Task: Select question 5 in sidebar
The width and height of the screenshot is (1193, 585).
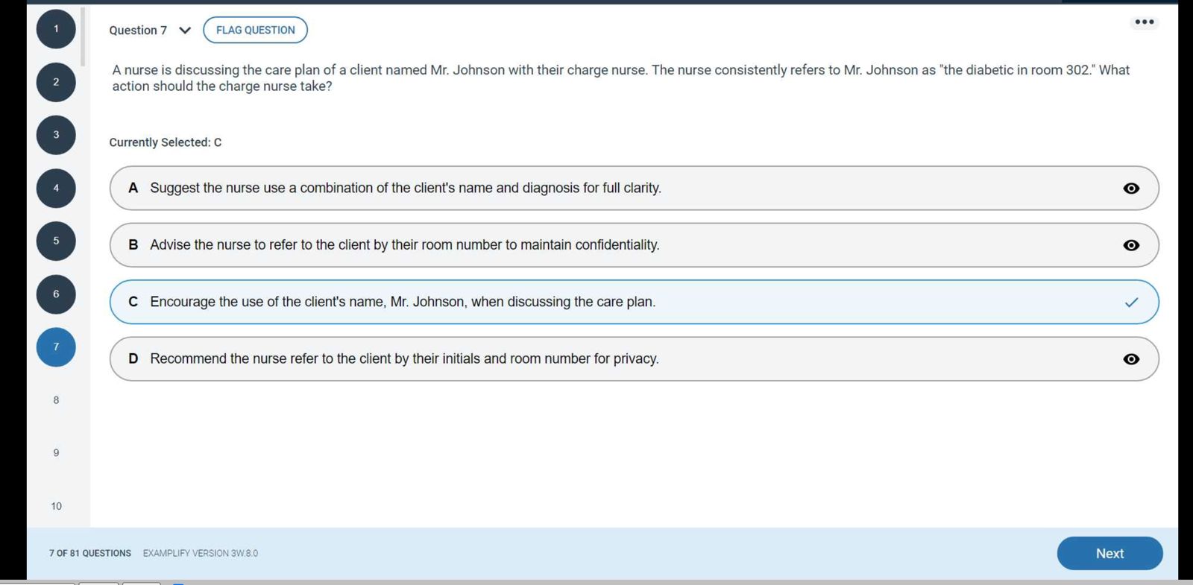Action: click(56, 241)
